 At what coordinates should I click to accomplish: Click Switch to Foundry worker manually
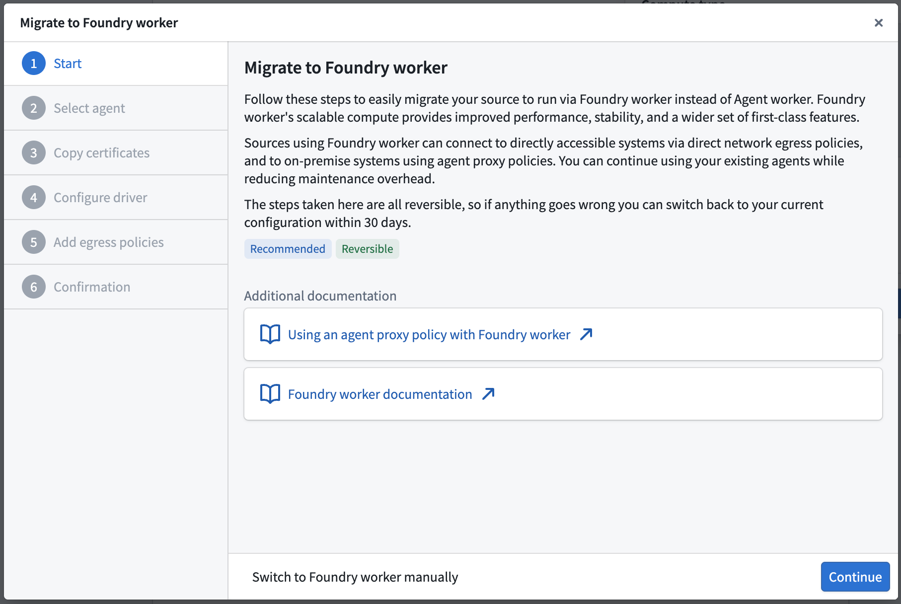pyautogui.click(x=355, y=577)
